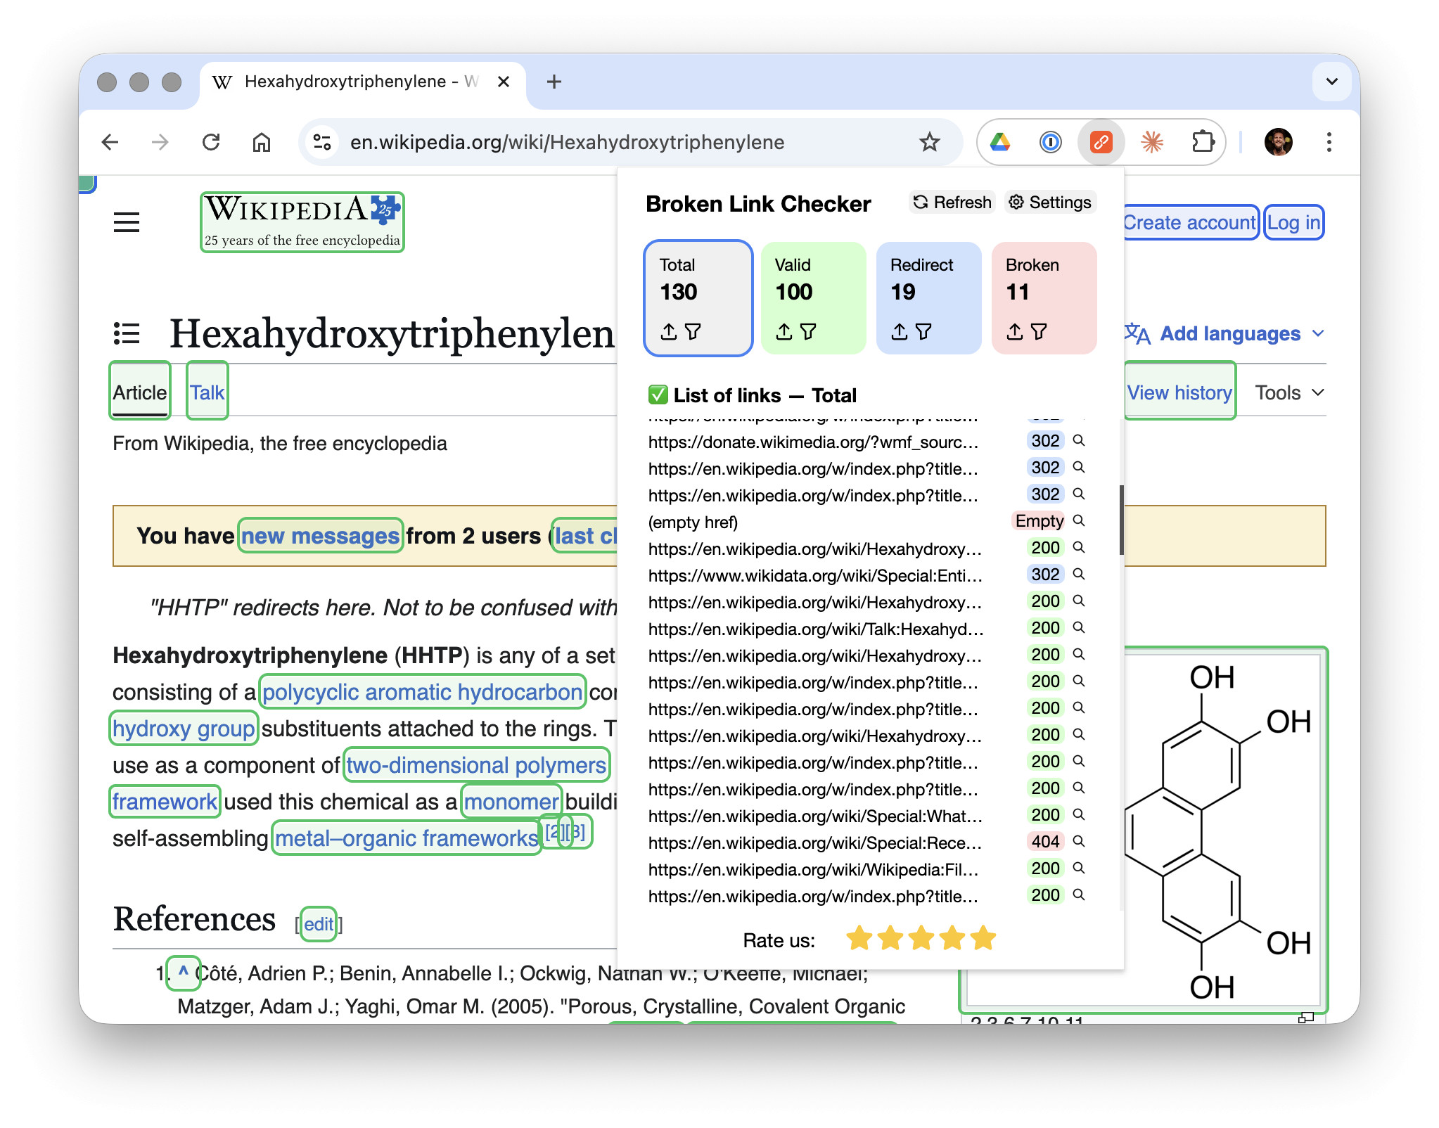
Task: Follow the hydroxy group link
Action: click(x=184, y=729)
